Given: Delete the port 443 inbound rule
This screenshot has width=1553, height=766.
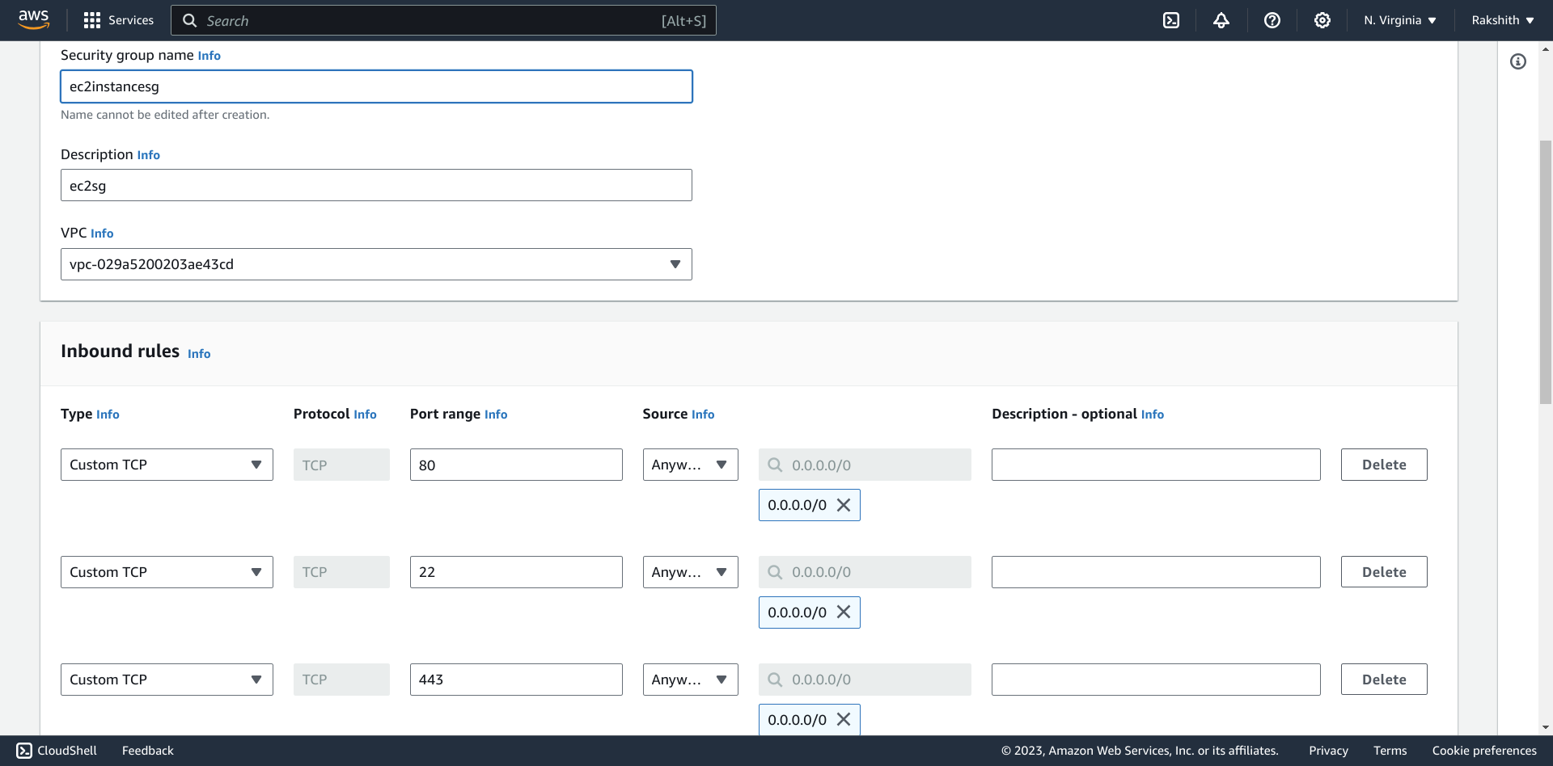Looking at the screenshot, I should pyautogui.click(x=1383, y=680).
